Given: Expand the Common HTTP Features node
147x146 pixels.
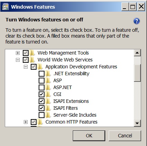Looking at the screenshot, I should (x=26, y=122).
